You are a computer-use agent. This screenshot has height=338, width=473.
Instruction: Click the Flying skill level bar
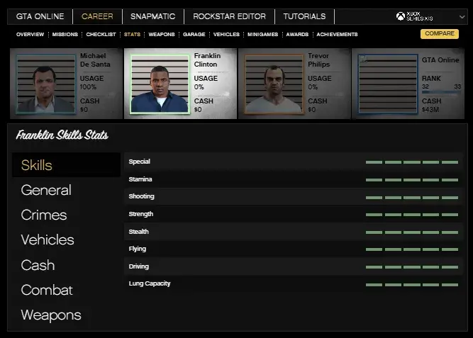[x=412, y=249]
